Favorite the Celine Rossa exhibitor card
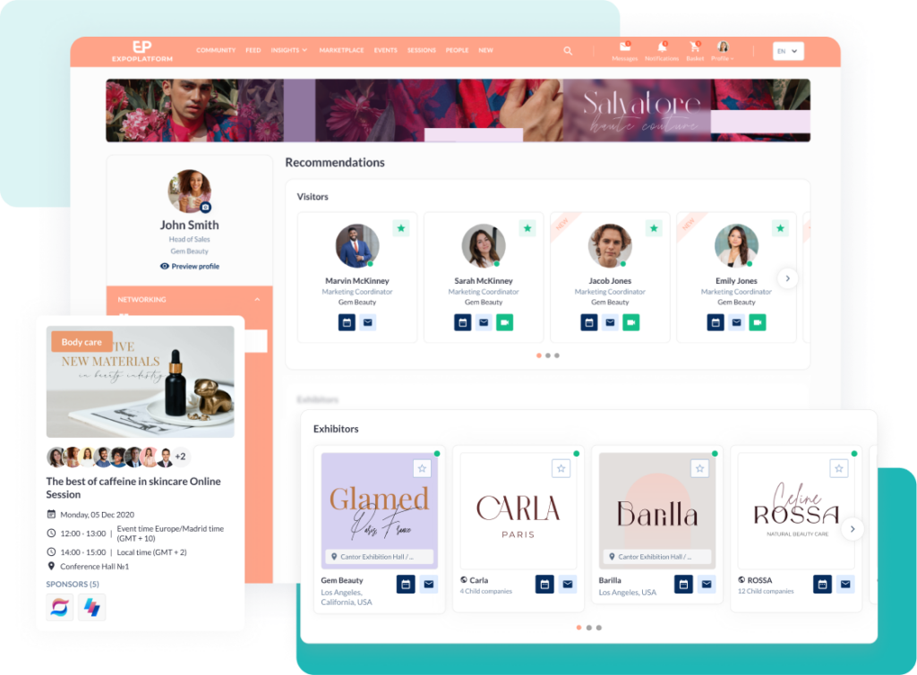Screen dimensions: 917x675 838,469
